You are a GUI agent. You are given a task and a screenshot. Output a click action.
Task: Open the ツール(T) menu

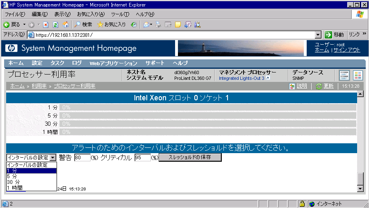pos(120,14)
